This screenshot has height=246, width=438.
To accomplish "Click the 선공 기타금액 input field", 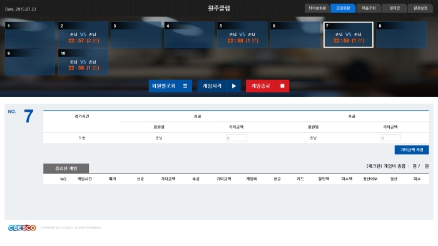I will [236, 138].
